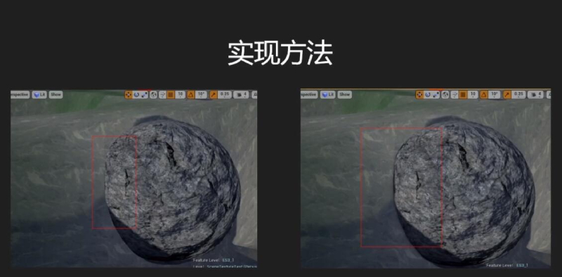This screenshot has width=562, height=277.
Task: Toggle grid snapping in left viewport
Action: point(171,95)
